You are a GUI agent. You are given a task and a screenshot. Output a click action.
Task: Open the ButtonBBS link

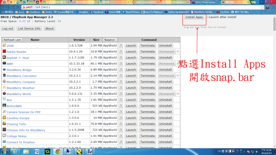coord(14,106)
